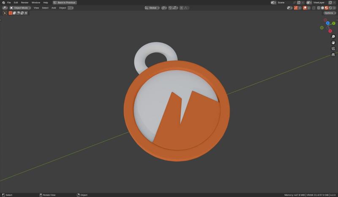Screen dimensions: 338x197
Task: Open the pivot point dropdown
Action: tap(164, 8)
